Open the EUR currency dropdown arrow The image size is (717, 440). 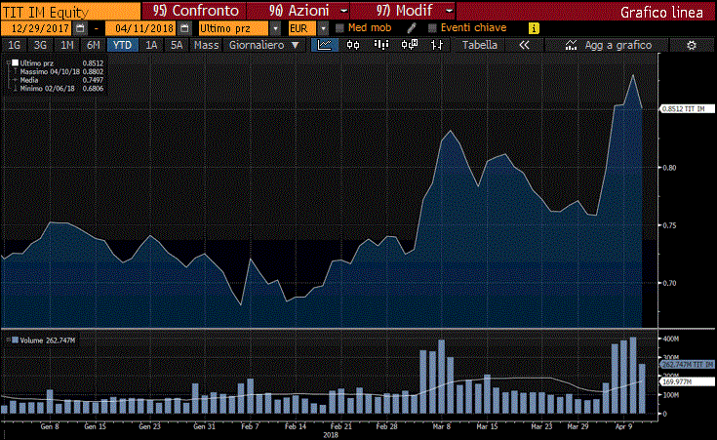(323, 28)
